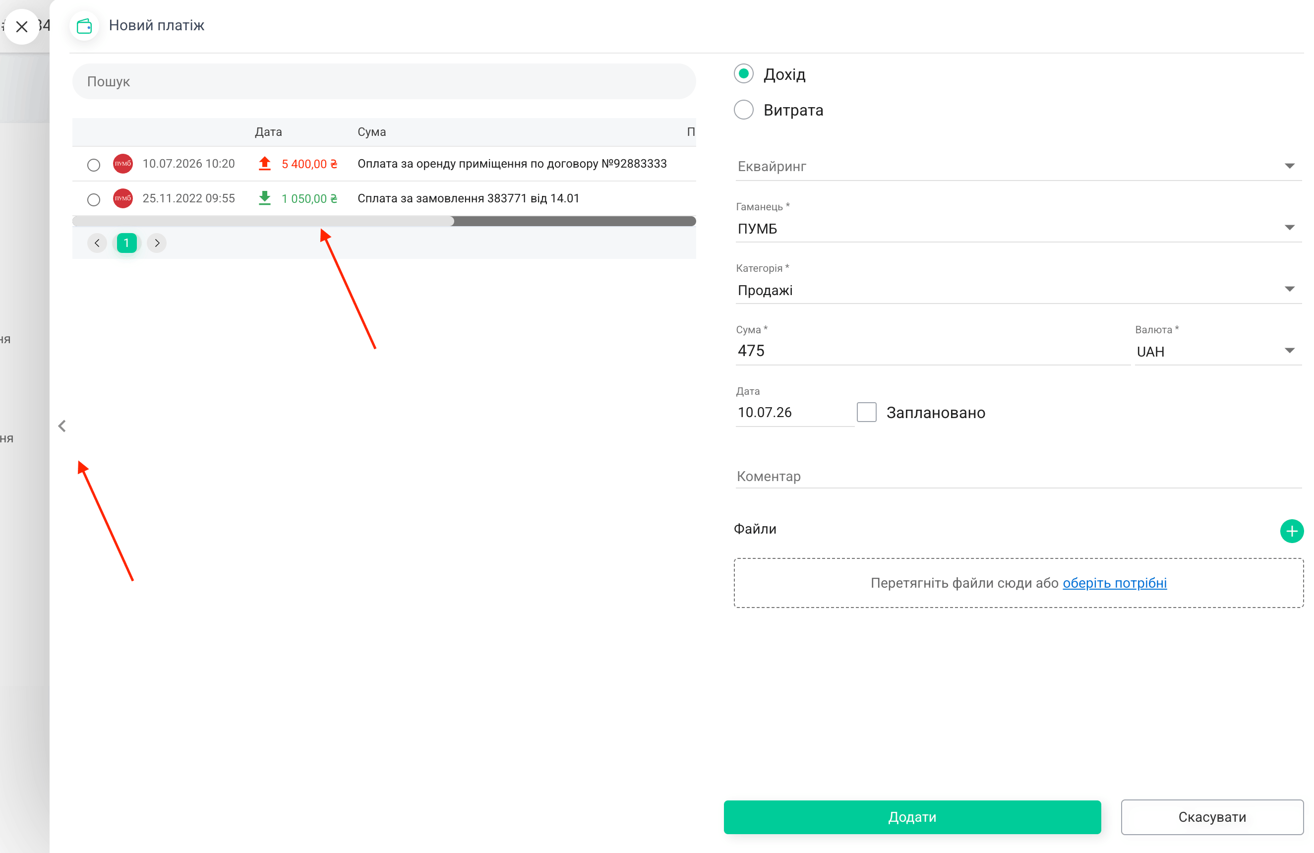This screenshot has height=853, width=1314.
Task: Click the оберіть потрібні file link
Action: point(1114,583)
